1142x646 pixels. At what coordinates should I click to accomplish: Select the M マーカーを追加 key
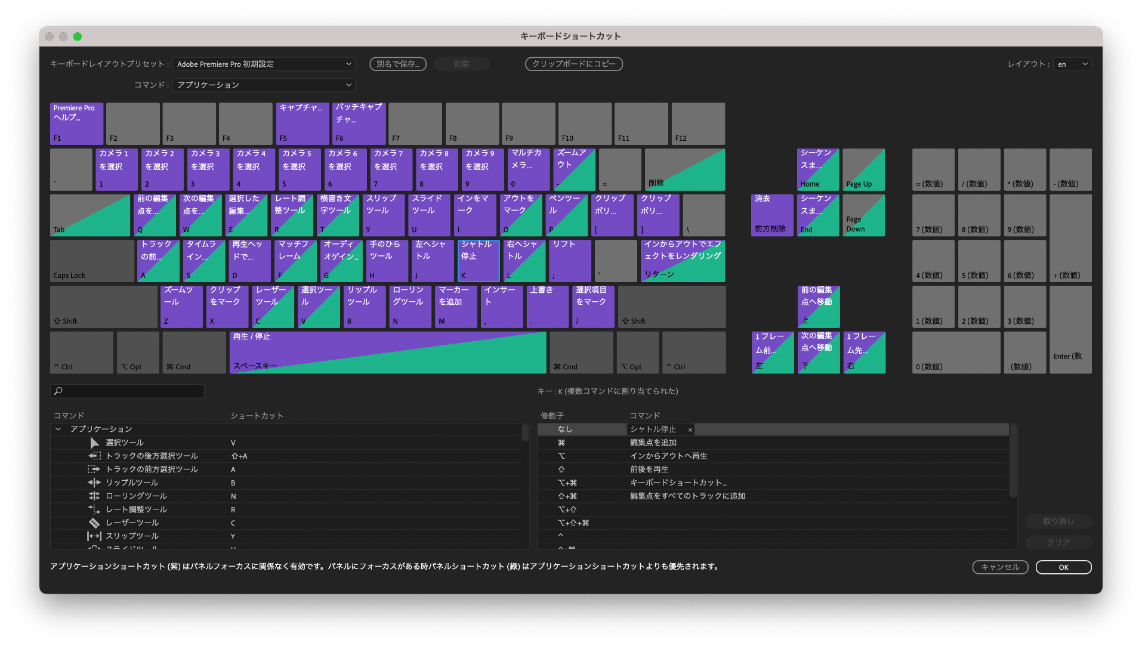pyautogui.click(x=456, y=307)
